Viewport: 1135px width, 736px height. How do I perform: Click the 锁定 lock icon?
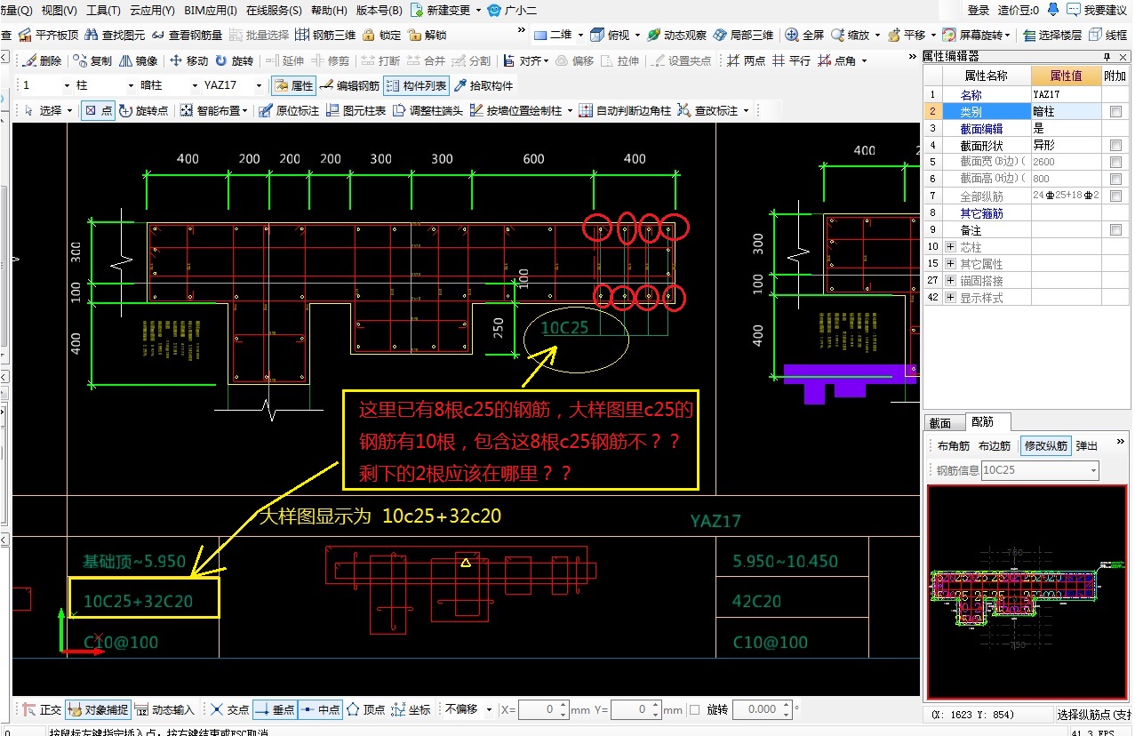[369, 35]
